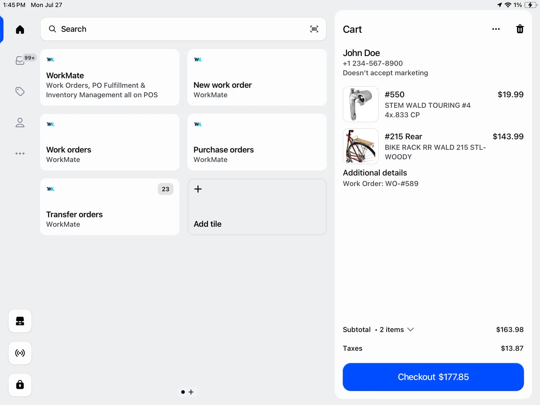The height and width of the screenshot is (405, 540).
Task: Click the $163.98 subtotal amount
Action: [510, 329]
